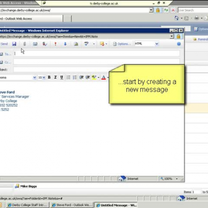The height and width of the screenshot is (208, 208).
Task: Click inside the To address field
Action: tap(97, 54)
